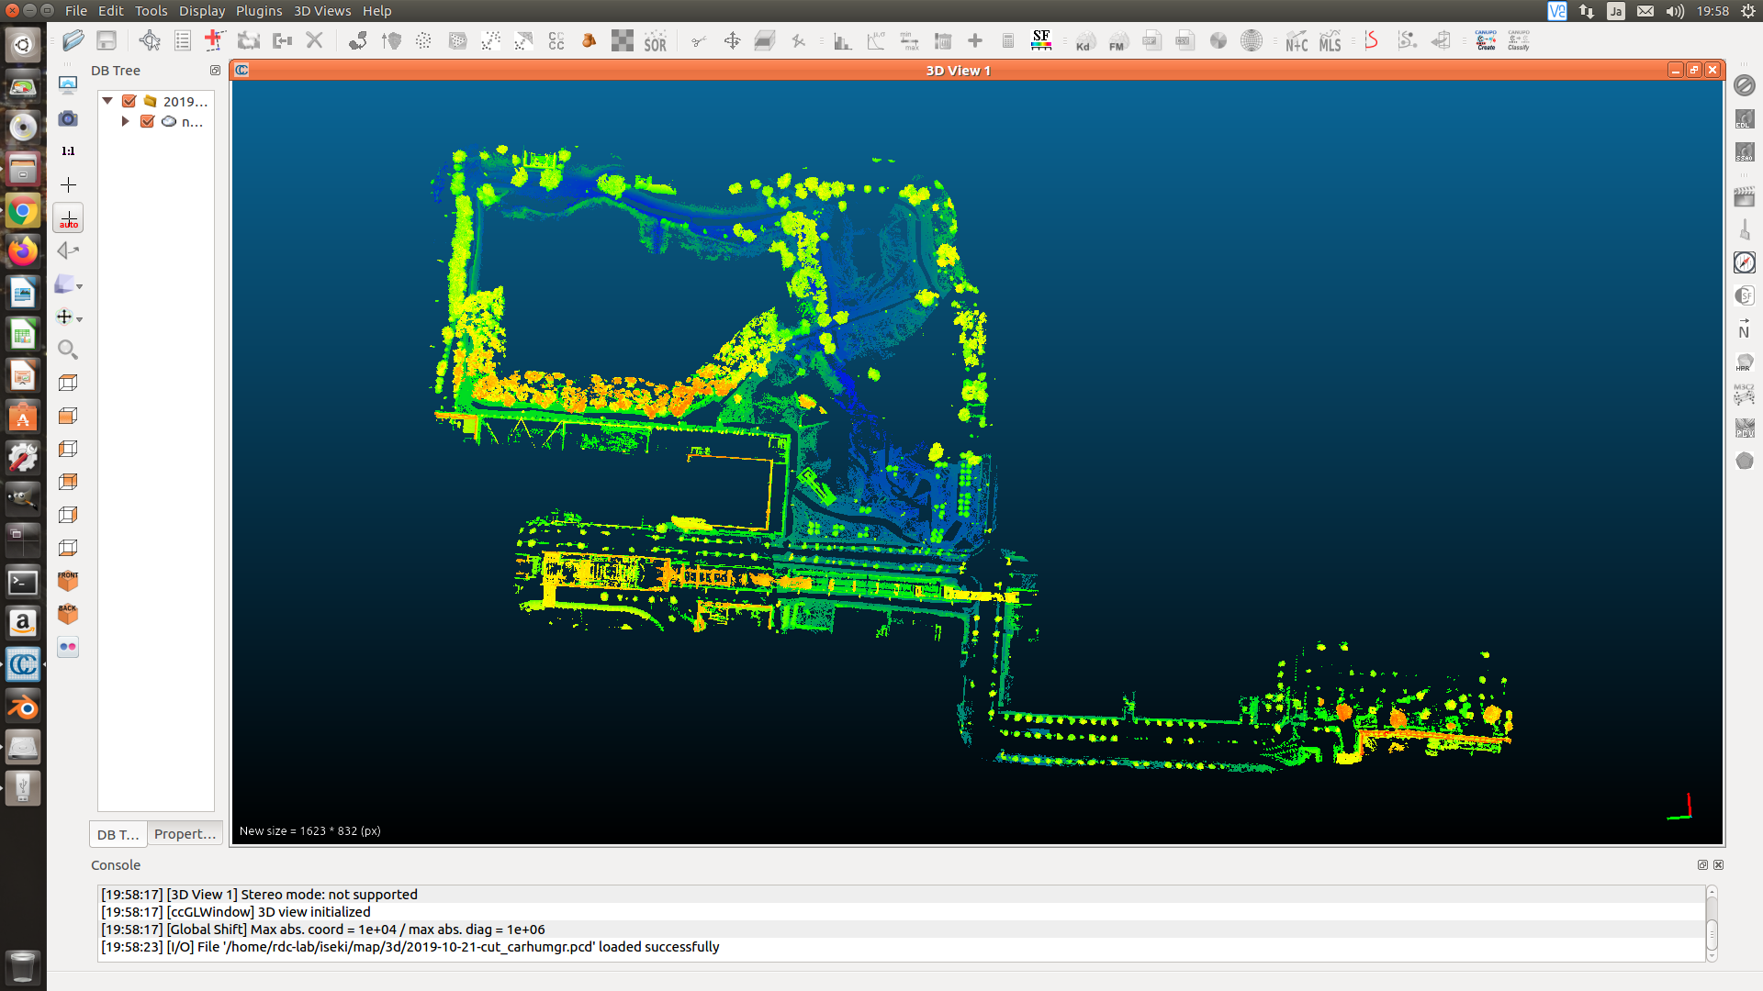Expand the point cloud child node
Viewport: 1763px width, 991px height.
[x=126, y=121]
